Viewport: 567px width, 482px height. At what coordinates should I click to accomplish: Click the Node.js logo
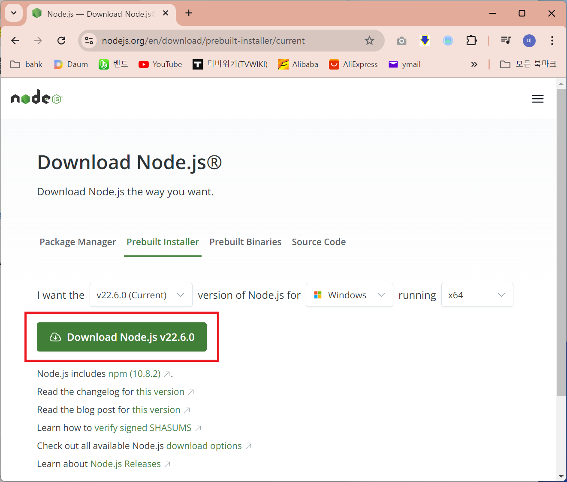click(37, 97)
